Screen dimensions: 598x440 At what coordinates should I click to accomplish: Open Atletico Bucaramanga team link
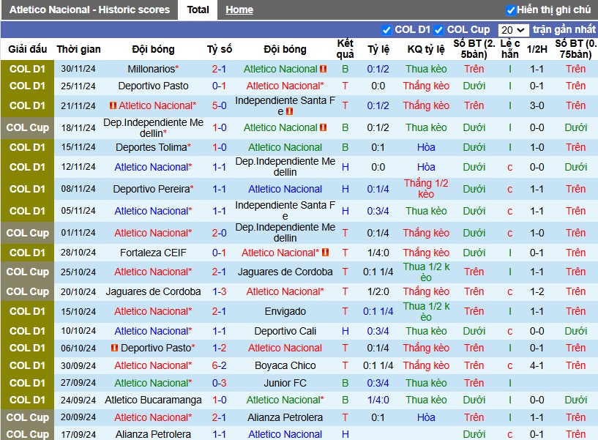pyautogui.click(x=153, y=400)
